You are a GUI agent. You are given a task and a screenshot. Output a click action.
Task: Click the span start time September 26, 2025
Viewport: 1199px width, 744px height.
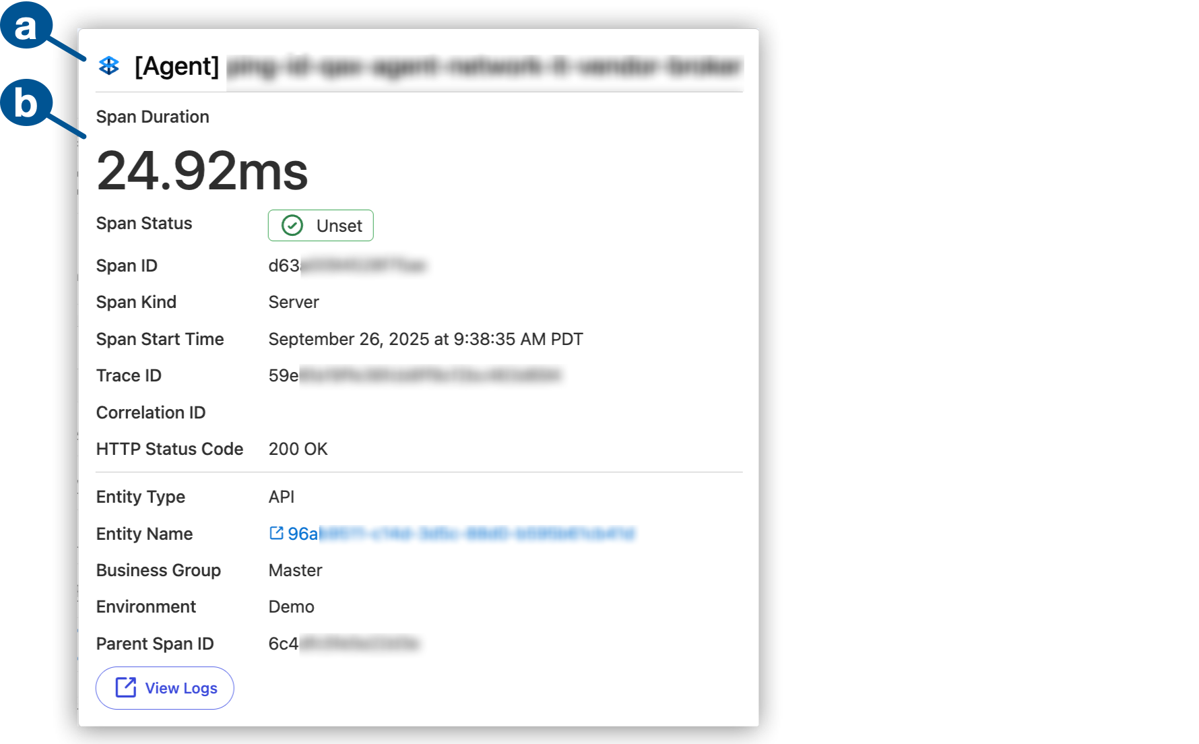(426, 339)
